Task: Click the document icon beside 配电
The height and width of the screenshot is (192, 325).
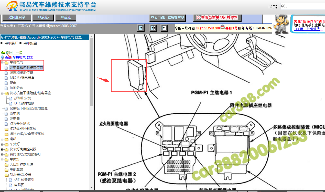Action: point(6,83)
